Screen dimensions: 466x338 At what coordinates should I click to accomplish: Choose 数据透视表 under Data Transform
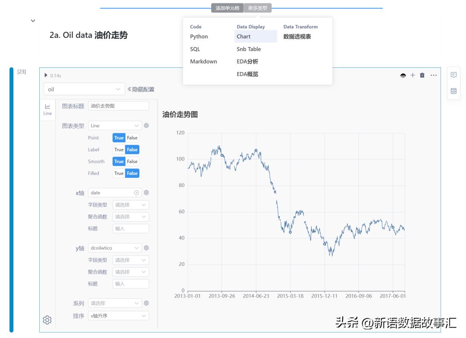pyautogui.click(x=297, y=36)
